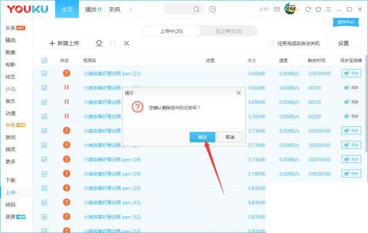Toggle the select-all checkbox in table header
The height and width of the screenshot is (233, 368).
(44, 60)
